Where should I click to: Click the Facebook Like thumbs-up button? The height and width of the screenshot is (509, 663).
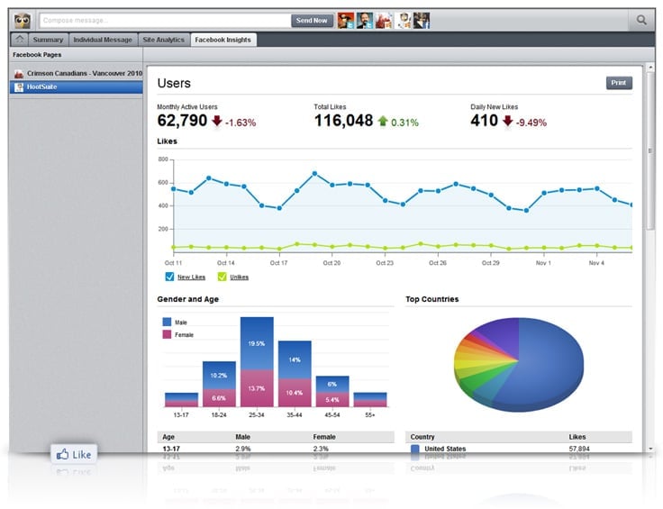pyautogui.click(x=74, y=454)
